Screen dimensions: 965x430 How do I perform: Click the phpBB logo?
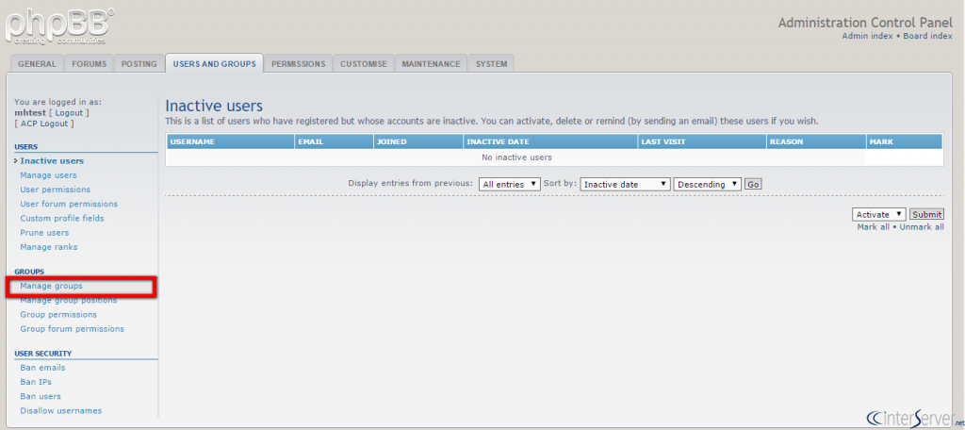(59, 25)
